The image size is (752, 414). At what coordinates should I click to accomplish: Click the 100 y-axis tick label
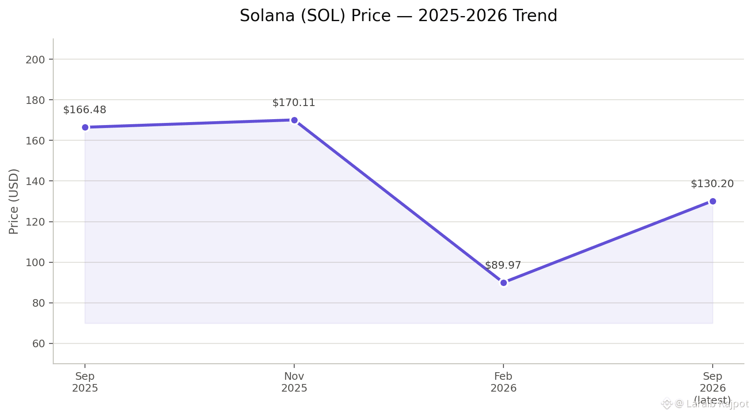pyautogui.click(x=35, y=263)
